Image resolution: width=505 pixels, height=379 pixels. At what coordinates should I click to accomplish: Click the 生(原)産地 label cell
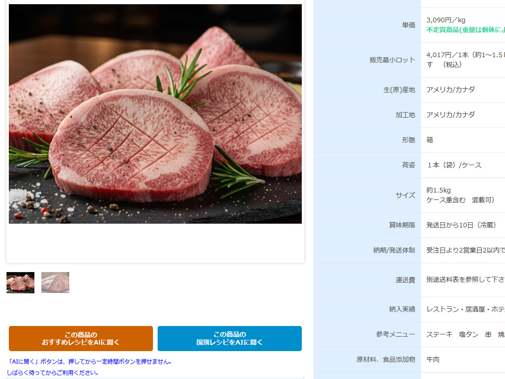[367, 90]
